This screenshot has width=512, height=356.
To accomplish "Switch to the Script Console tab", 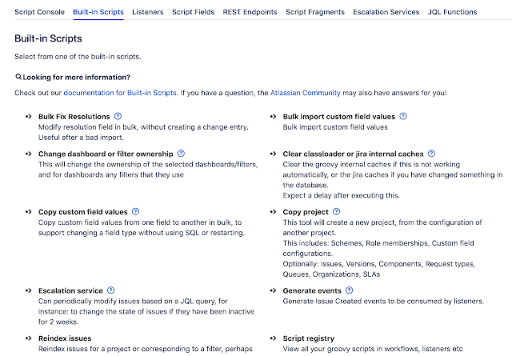I will [39, 12].
